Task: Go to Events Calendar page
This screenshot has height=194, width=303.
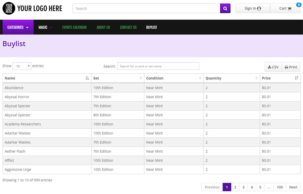Action: tap(74, 27)
